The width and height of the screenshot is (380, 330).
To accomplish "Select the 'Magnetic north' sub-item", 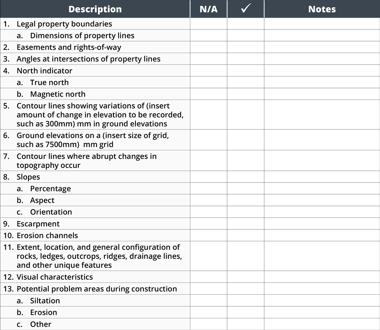I will pos(58,94).
